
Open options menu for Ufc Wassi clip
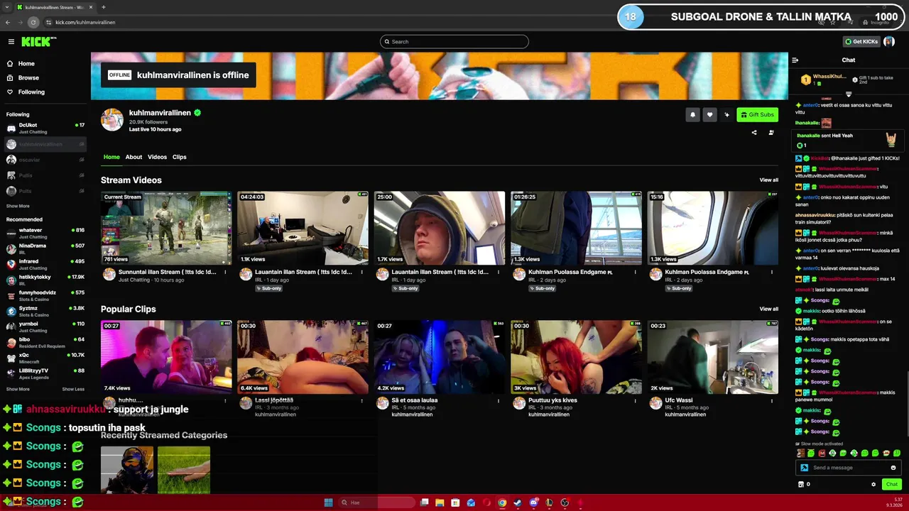coord(772,400)
